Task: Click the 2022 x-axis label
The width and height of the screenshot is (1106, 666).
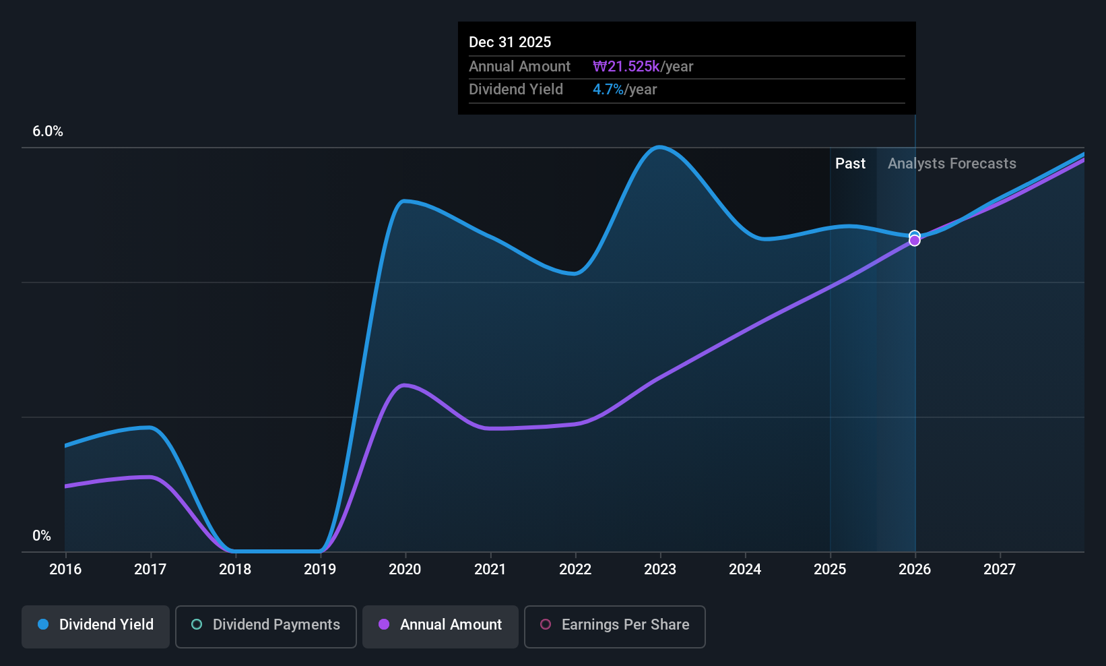Action: (575, 570)
